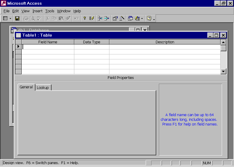Click the first Field Name cell
This screenshot has height=167, width=234.
point(48,47)
